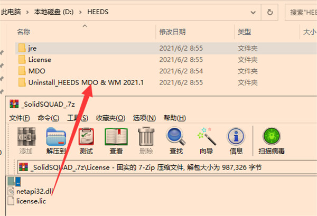Sort by 类型 column header
The height and width of the screenshot is (216, 317).
click(x=244, y=32)
